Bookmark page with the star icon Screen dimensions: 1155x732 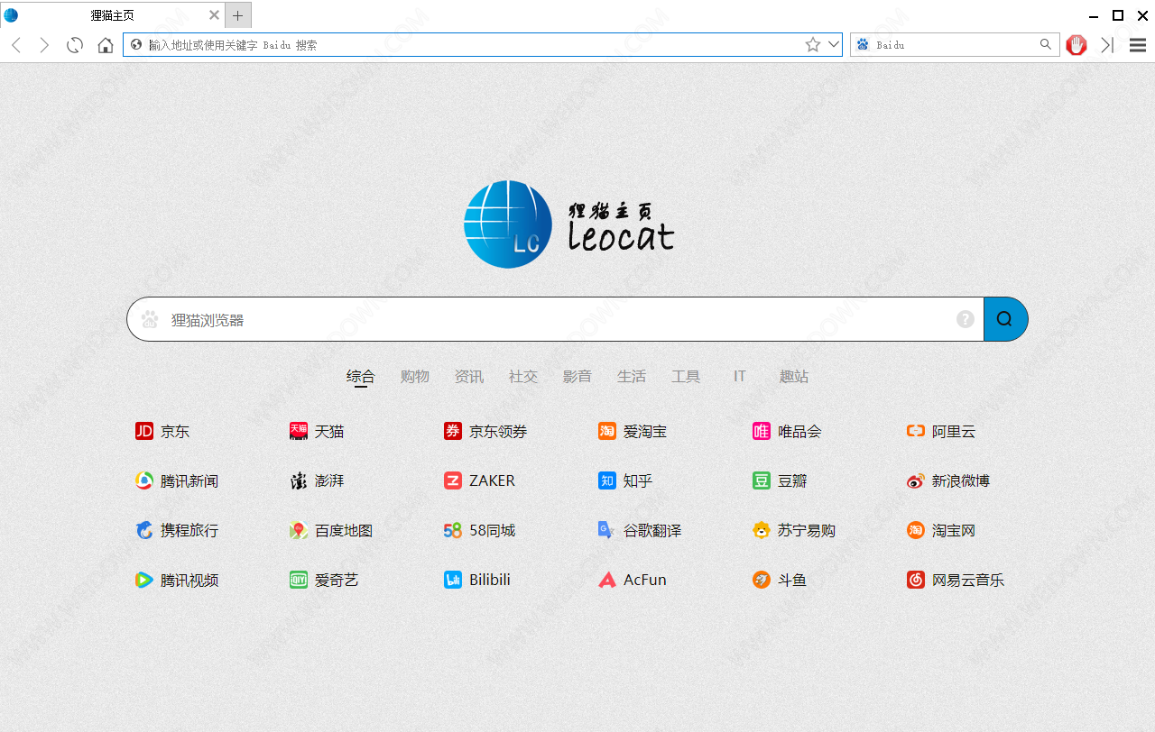(x=813, y=44)
